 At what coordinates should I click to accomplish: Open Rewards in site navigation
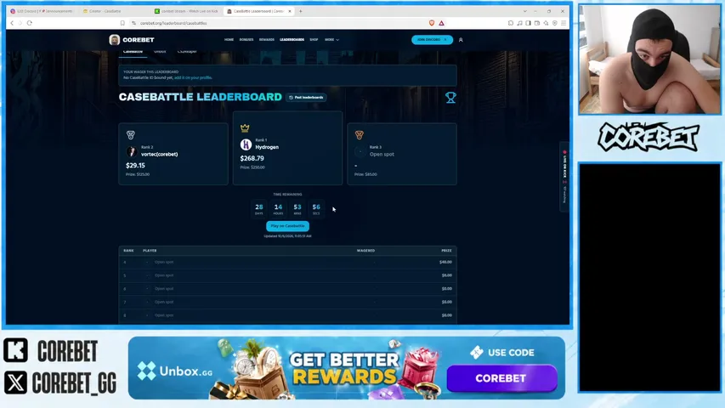pyautogui.click(x=267, y=40)
